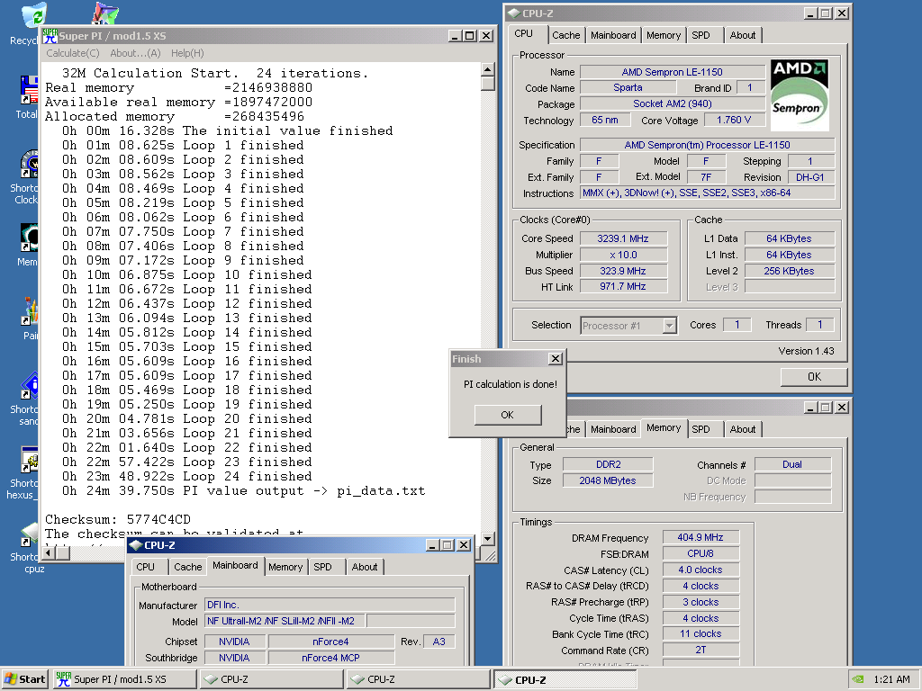Click the Bus Speed 323.9 MHz value

(623, 271)
